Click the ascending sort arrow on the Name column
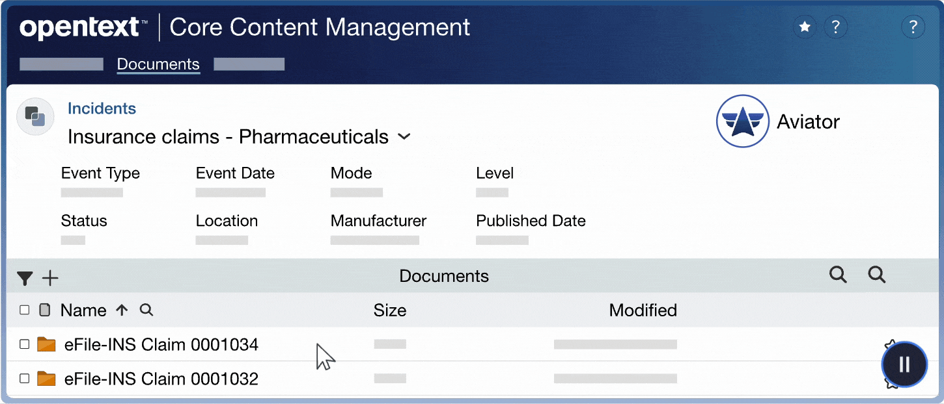The image size is (944, 404). tap(122, 310)
